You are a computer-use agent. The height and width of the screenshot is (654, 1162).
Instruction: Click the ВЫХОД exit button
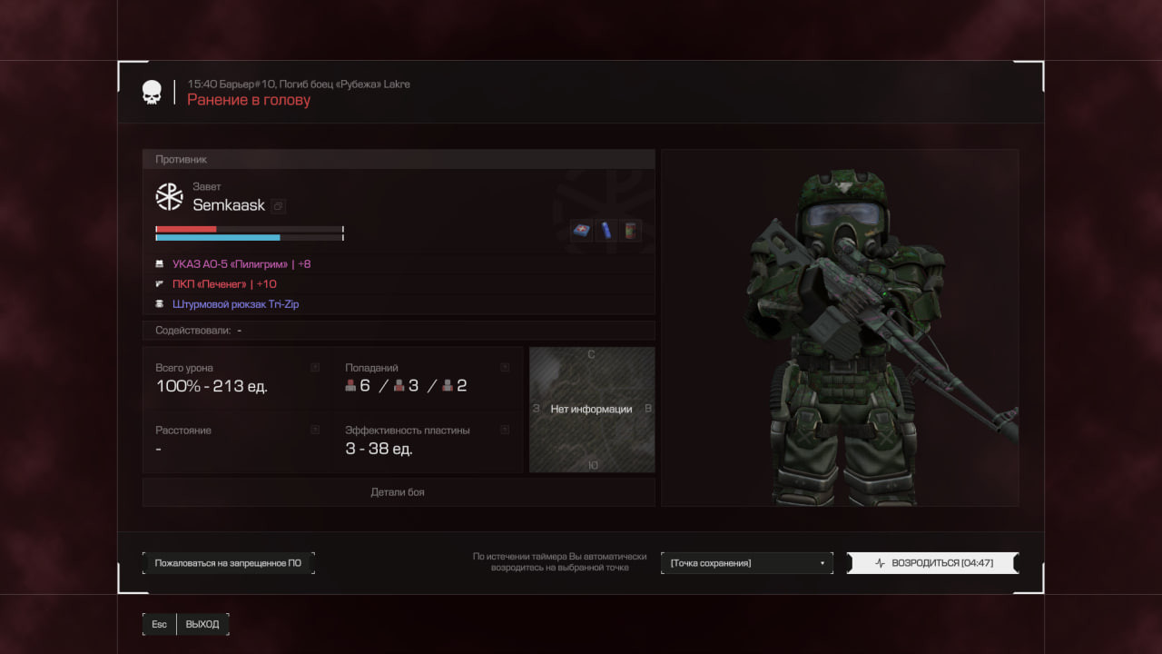tap(202, 624)
